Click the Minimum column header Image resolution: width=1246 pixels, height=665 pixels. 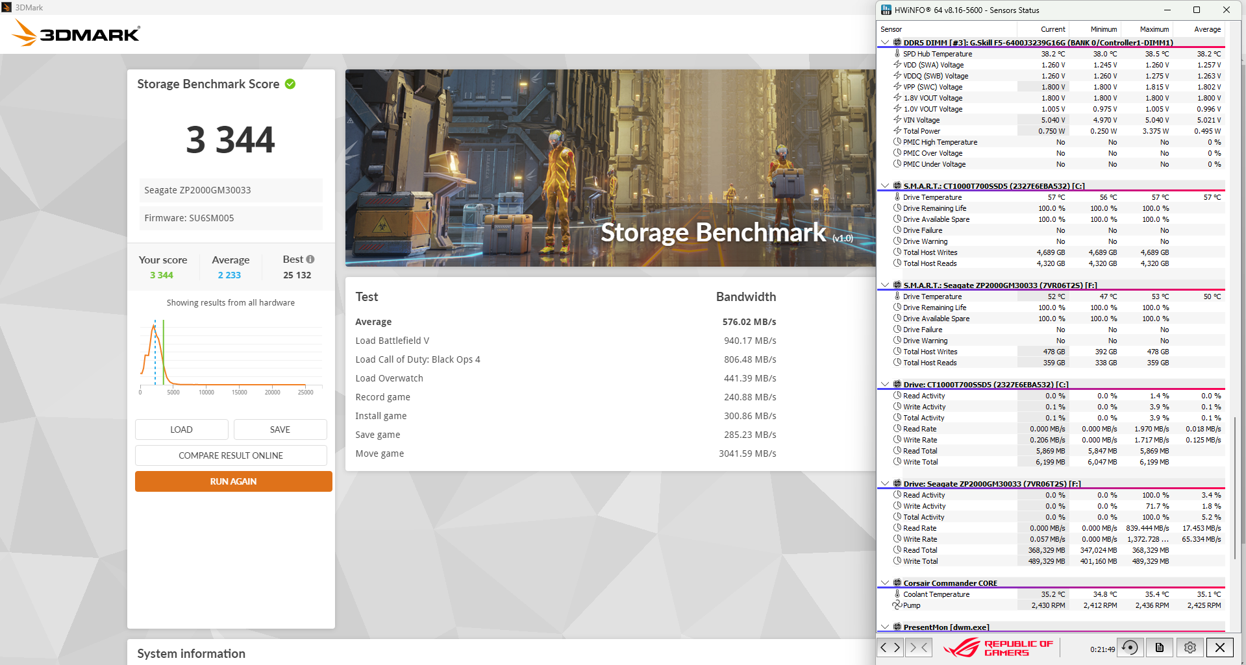(1095, 29)
